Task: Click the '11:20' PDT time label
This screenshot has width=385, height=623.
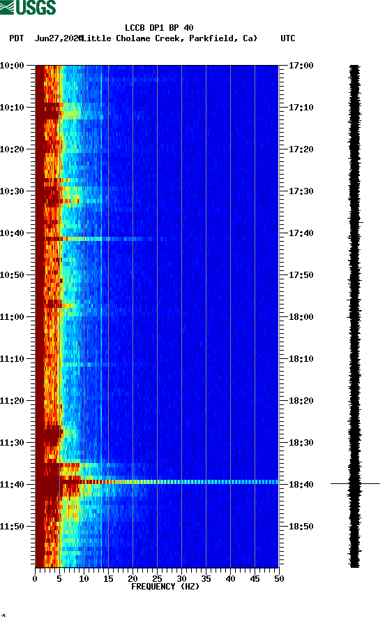Action: (12, 401)
